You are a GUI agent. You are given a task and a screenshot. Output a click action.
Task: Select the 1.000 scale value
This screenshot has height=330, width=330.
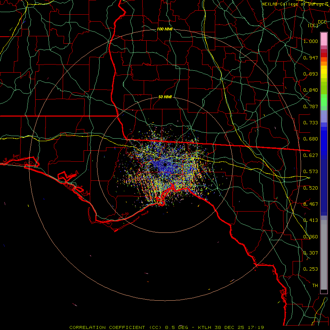coord(311,41)
